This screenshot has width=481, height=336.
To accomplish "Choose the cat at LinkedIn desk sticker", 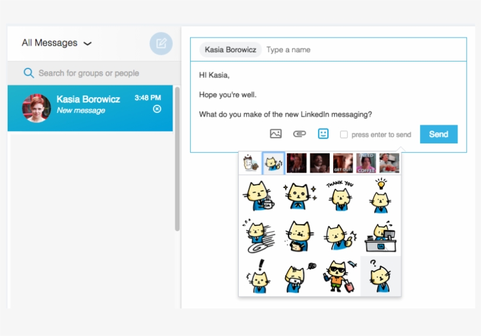I will (380, 236).
